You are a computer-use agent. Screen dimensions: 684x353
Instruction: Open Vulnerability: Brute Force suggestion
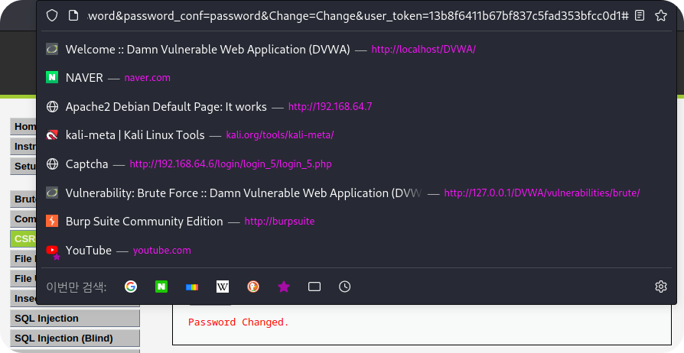click(x=357, y=193)
